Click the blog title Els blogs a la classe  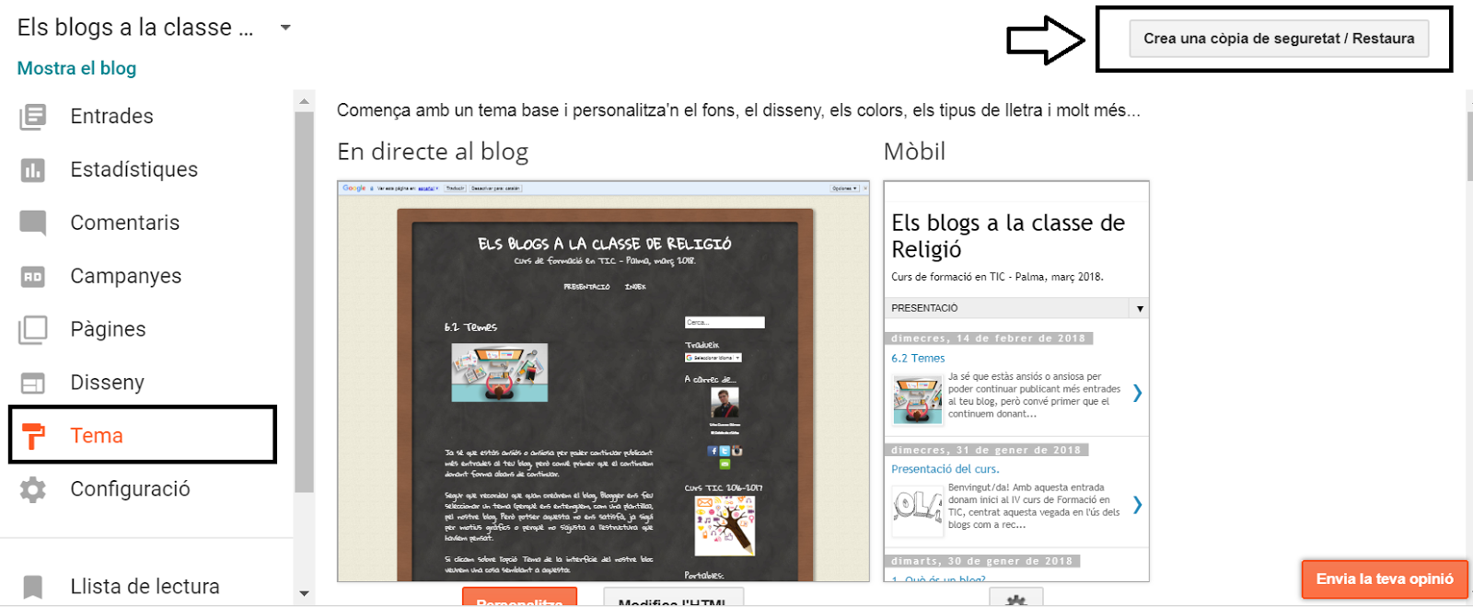pos(135,28)
